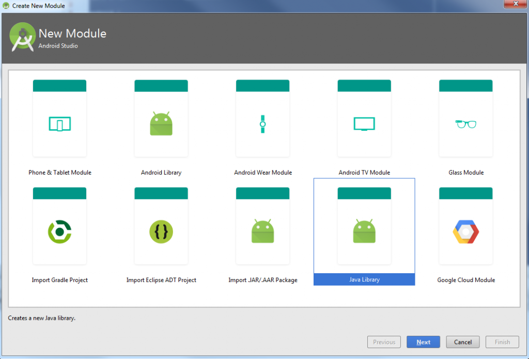529x359 pixels.
Task: Select Import Gradle Project
Action: [59, 226]
